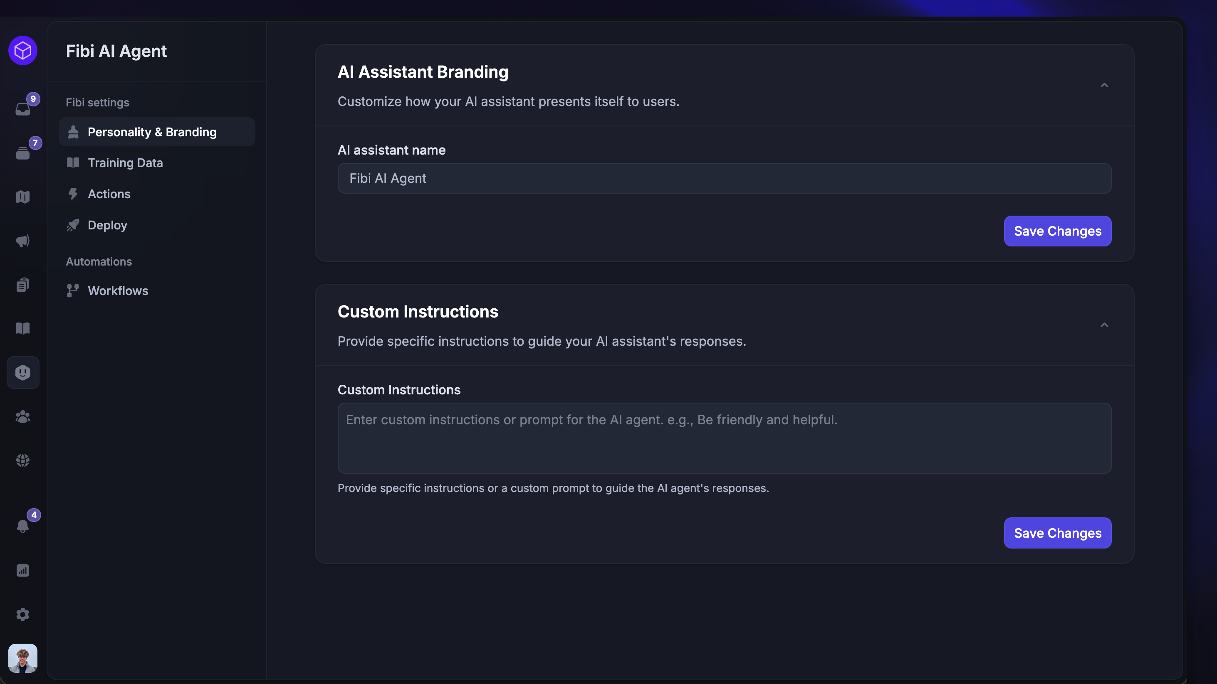This screenshot has width=1217, height=684.
Task: Collapse the AI Assistant Branding section
Action: point(1104,86)
